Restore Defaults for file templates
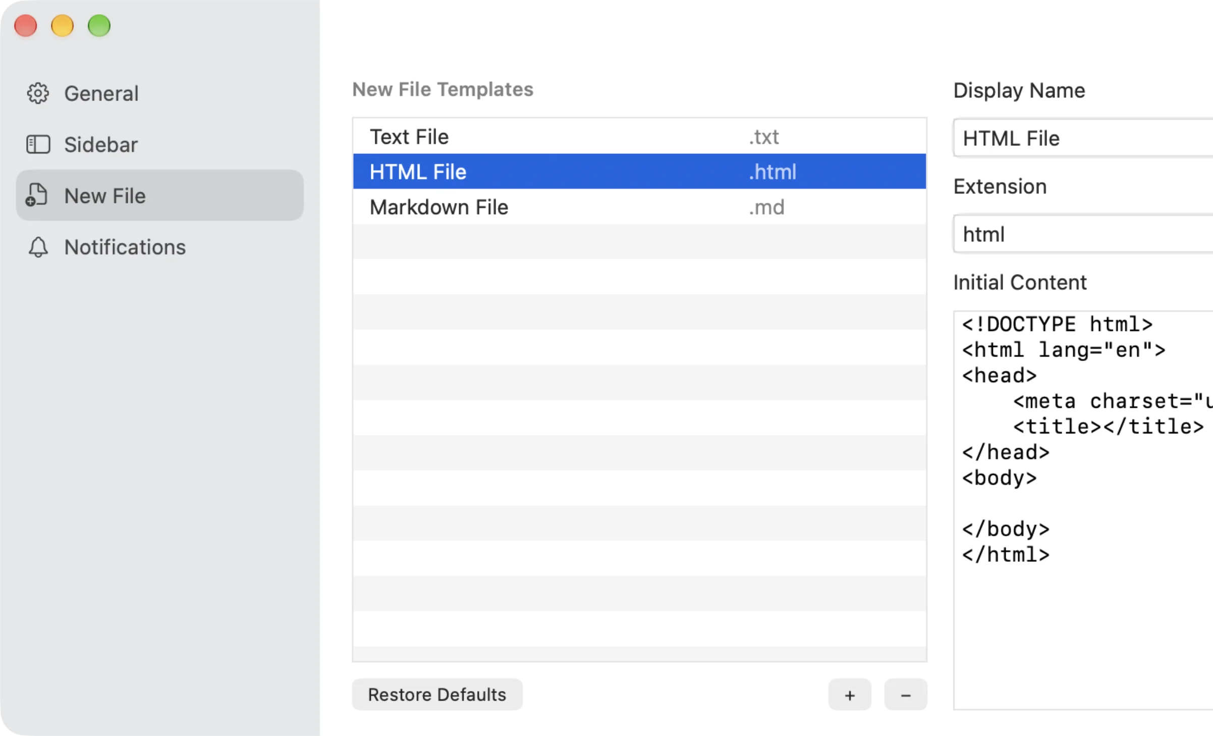Image resolution: width=1213 pixels, height=736 pixels. 437,695
